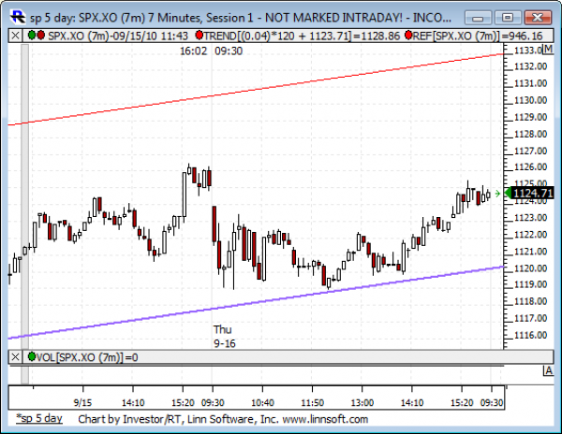Screen dimensions: 562x434
Task: Click the Investor/RT app icon in title bar
Action: [x=18, y=17]
